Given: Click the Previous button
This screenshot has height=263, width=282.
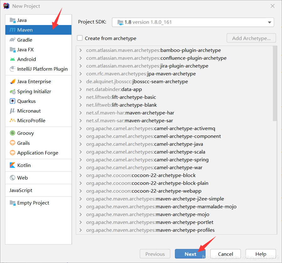Looking at the screenshot, I should (x=155, y=254).
